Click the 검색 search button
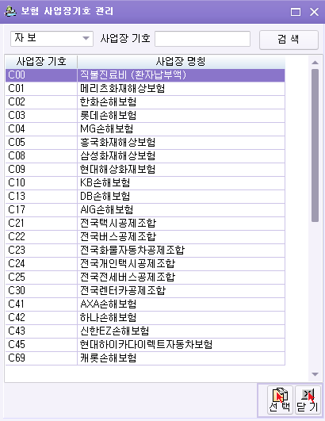 coord(289,40)
